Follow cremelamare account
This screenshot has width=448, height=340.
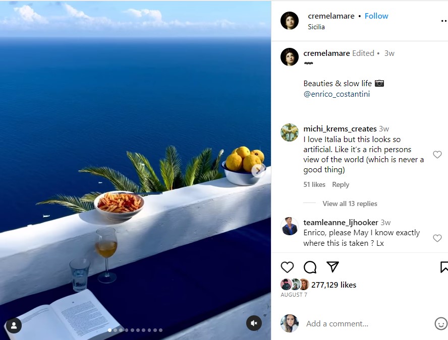tap(376, 16)
